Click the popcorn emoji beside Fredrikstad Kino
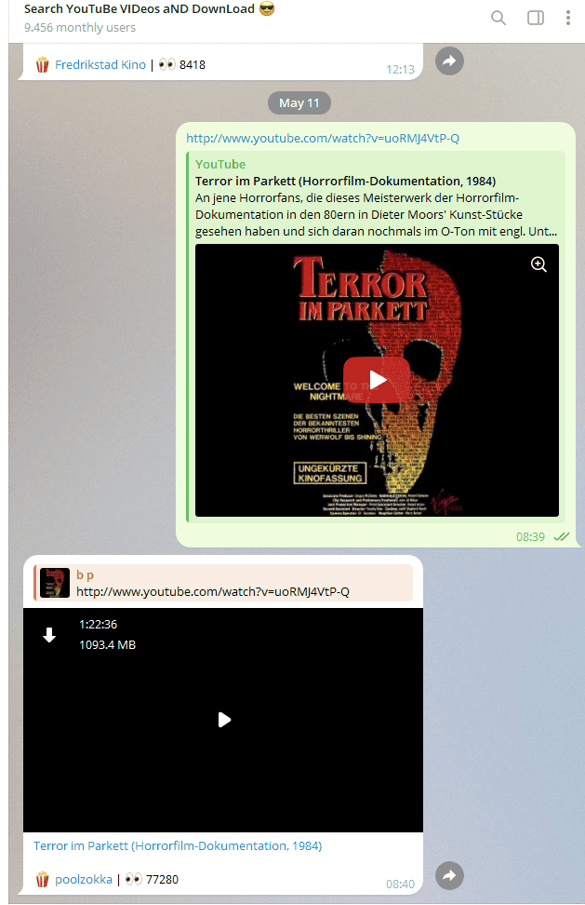This screenshot has width=585, height=905. point(42,64)
